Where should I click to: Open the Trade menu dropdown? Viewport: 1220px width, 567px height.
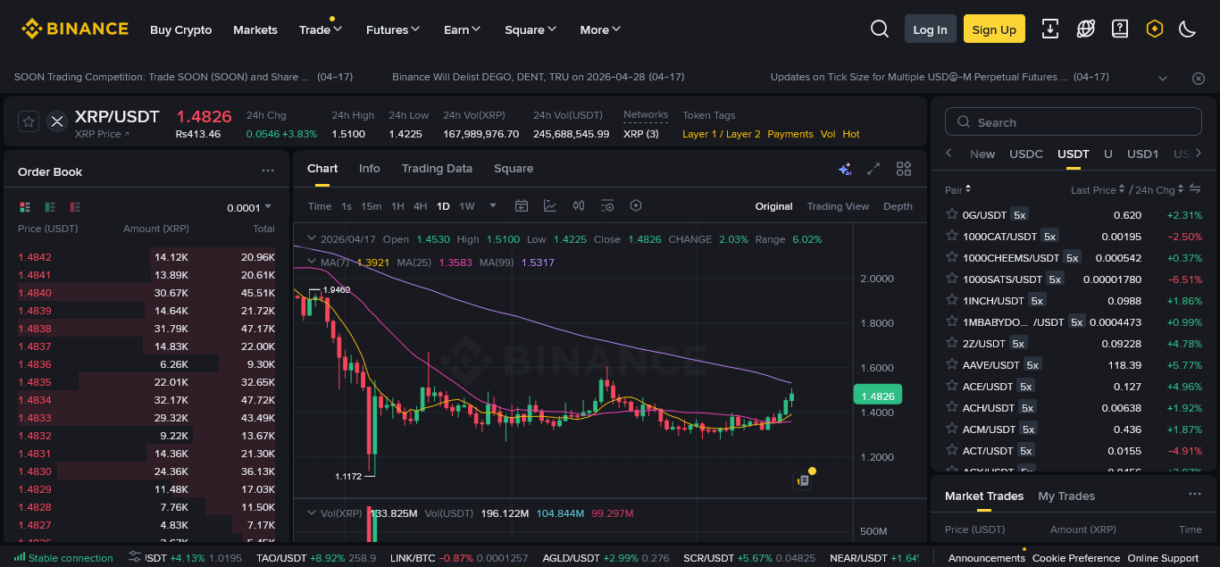(321, 29)
